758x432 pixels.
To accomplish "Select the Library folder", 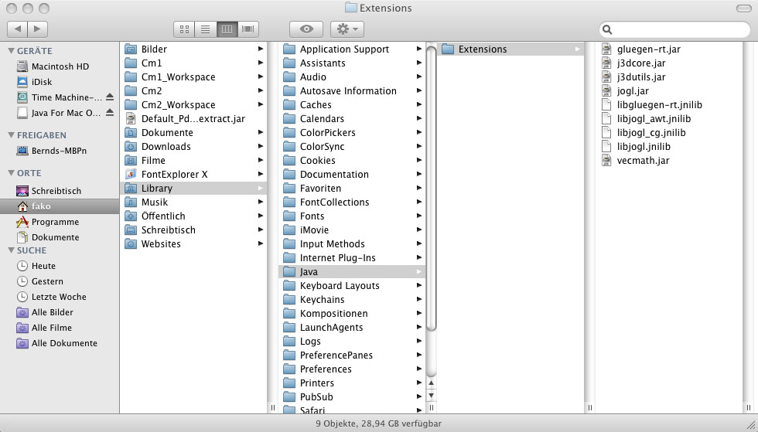I will [x=193, y=188].
